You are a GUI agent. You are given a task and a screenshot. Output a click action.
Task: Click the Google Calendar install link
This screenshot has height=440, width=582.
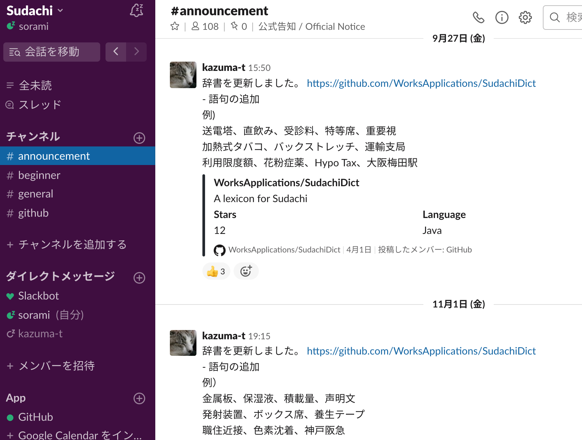pos(74,435)
